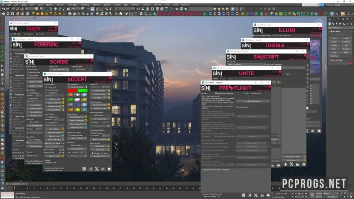The width and height of the screenshot is (354, 199).
Task: Select the Cameras category in command panel
Action: (340, 24)
